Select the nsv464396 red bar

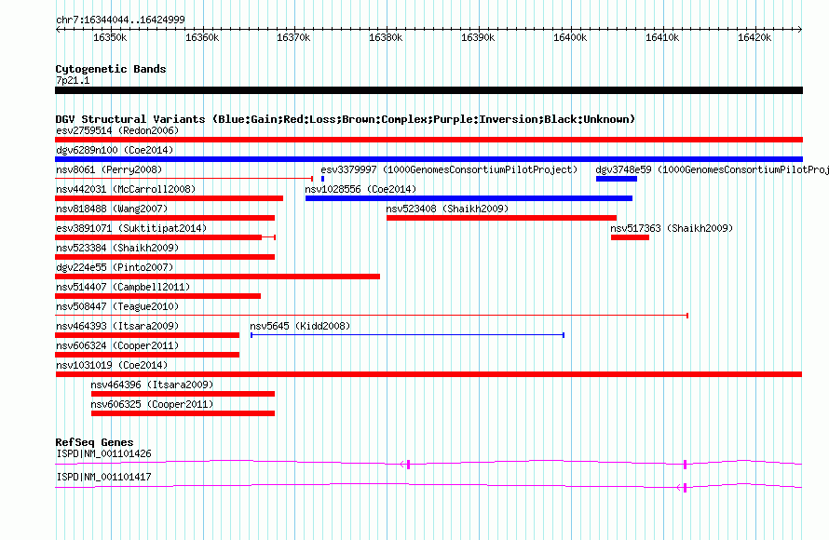pyautogui.click(x=183, y=394)
